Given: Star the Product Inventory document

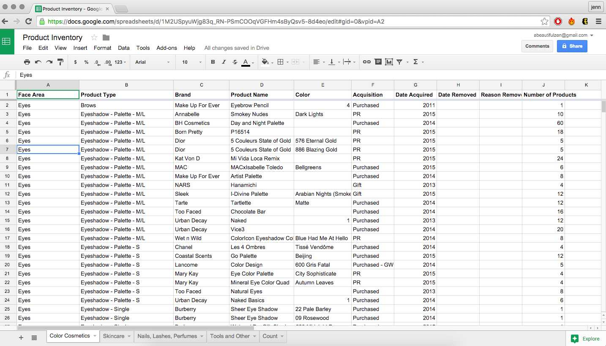Looking at the screenshot, I should click(94, 38).
